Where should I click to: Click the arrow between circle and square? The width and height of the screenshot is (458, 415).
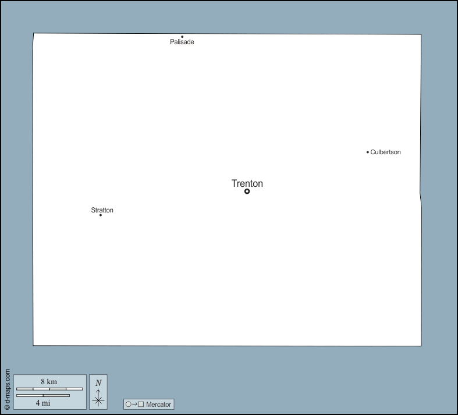point(134,404)
